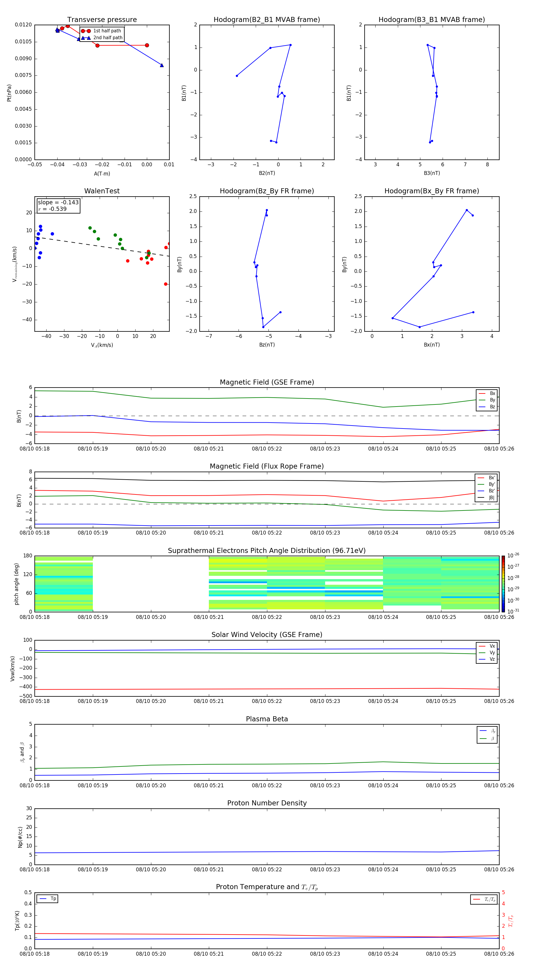534x980 pixels.
Task: Select the "1st half path" legend entry
Action: click(101, 31)
